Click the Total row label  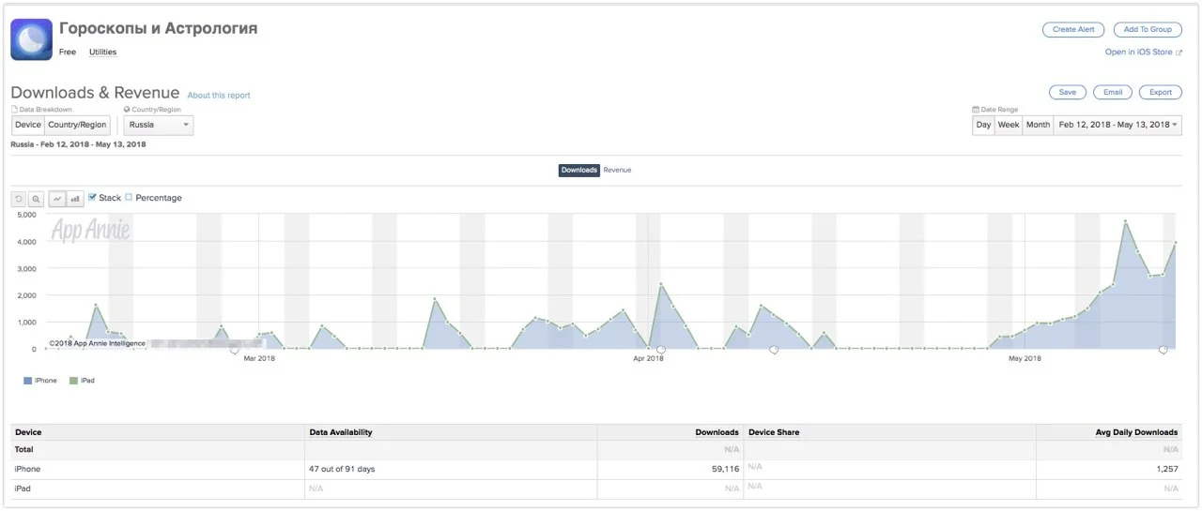point(24,450)
